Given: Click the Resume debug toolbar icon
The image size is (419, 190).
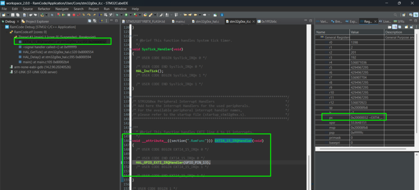Looking at the screenshot, I should (x=63, y=15).
